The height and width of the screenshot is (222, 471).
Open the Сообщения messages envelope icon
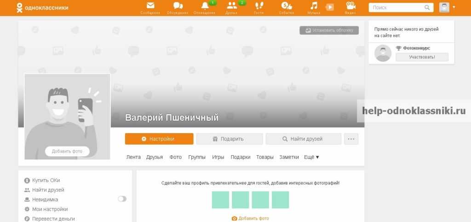150,6
